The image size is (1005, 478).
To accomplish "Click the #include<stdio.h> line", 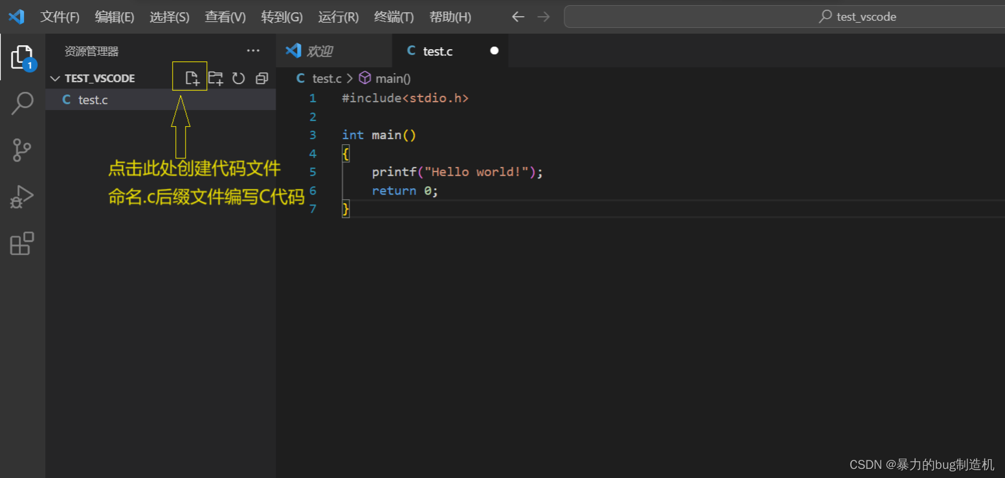I will [405, 98].
